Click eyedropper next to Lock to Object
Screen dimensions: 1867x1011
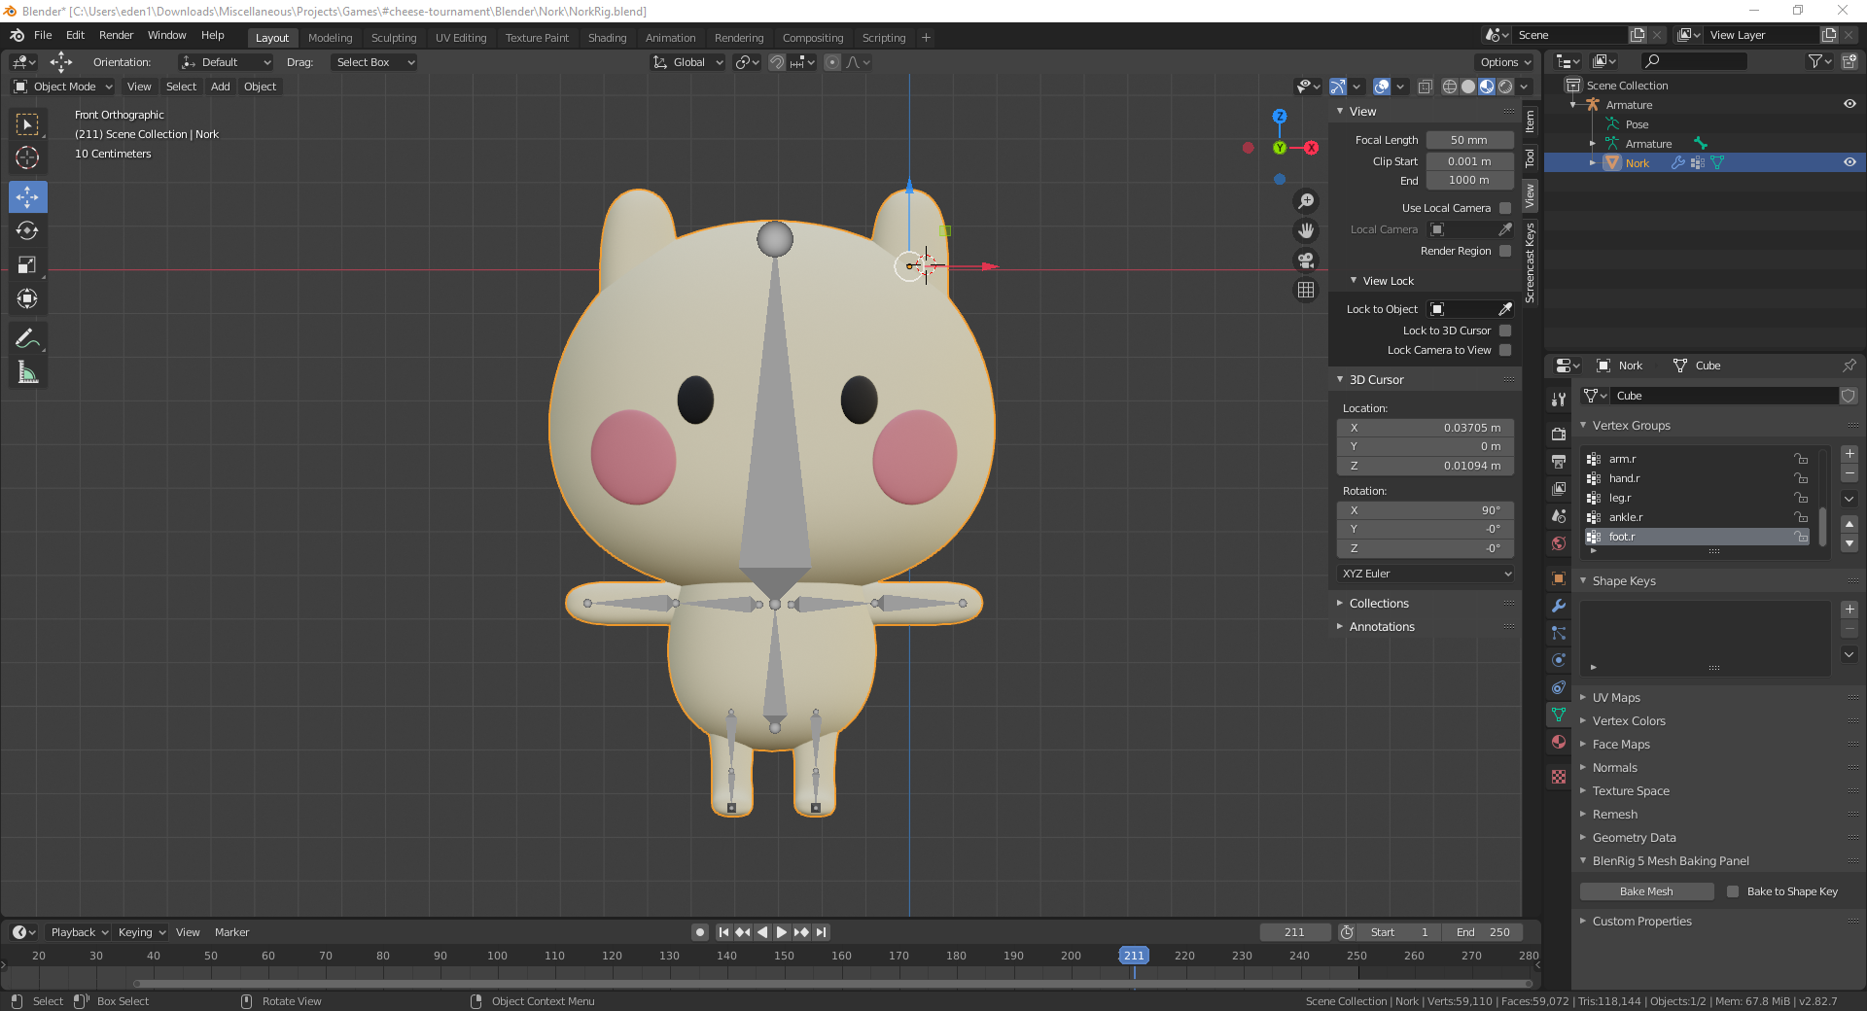(x=1505, y=309)
